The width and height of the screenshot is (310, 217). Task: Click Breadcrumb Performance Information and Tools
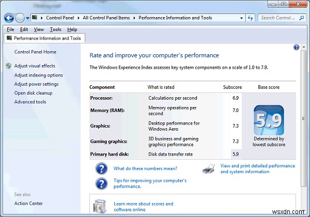pyautogui.click(x=175, y=18)
